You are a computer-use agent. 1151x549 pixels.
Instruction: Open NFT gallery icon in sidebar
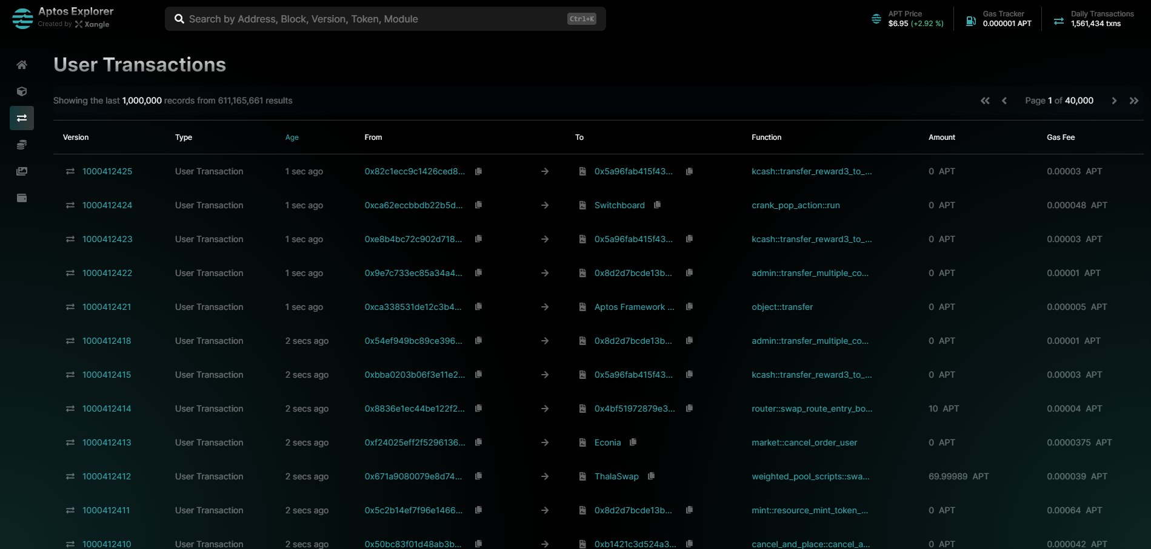[22, 171]
